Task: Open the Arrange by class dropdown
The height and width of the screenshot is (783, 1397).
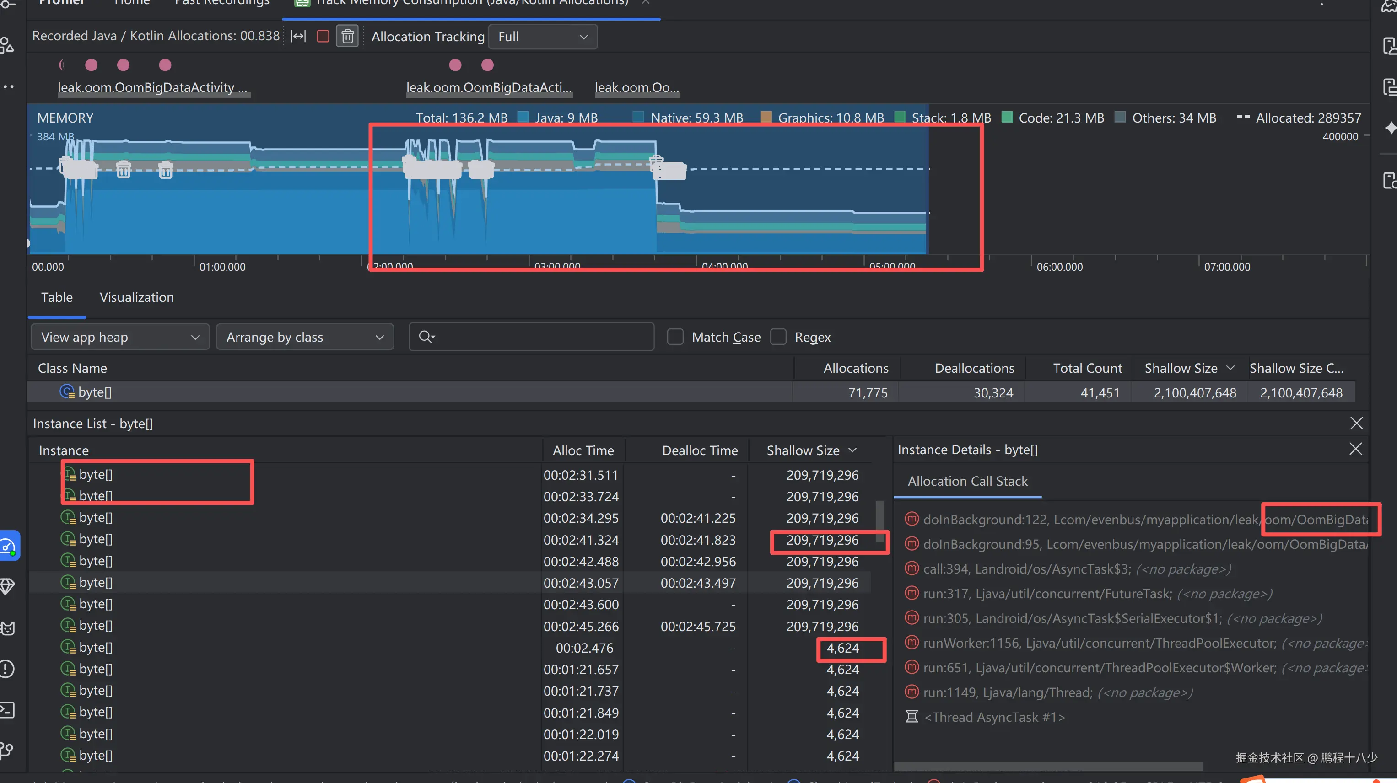Action: (305, 337)
